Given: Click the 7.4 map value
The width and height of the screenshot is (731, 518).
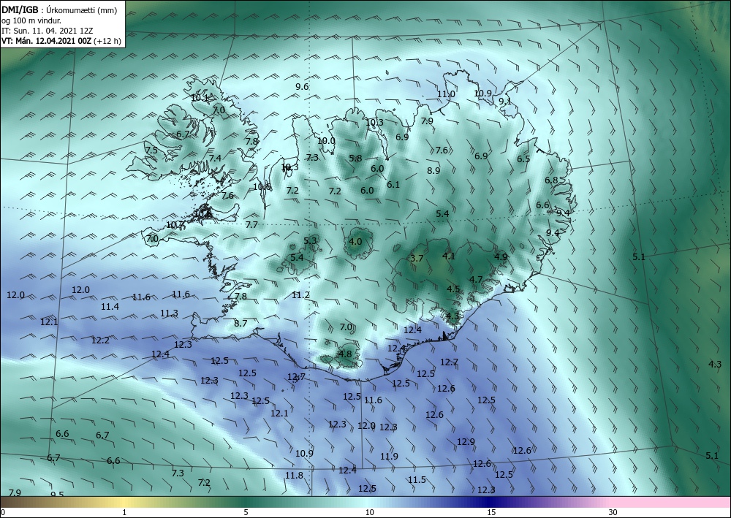Looking at the screenshot, I should click(215, 159).
